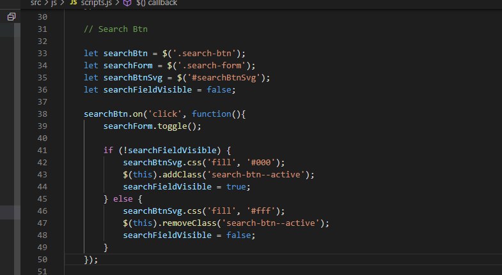The width and height of the screenshot is (502, 275).
Task: Click 'searchBtn.on' call on line 38
Action: pos(113,114)
